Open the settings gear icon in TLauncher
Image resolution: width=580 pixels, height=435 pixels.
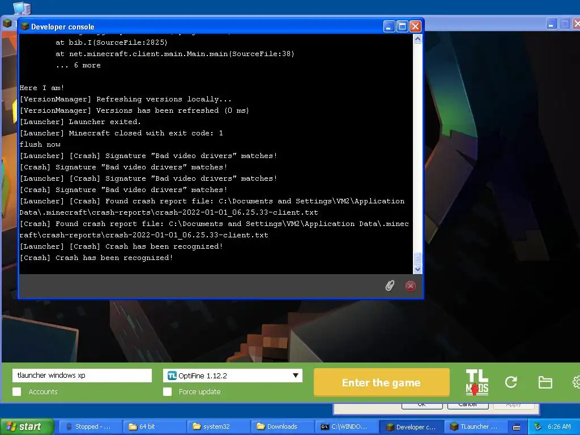coord(576,382)
